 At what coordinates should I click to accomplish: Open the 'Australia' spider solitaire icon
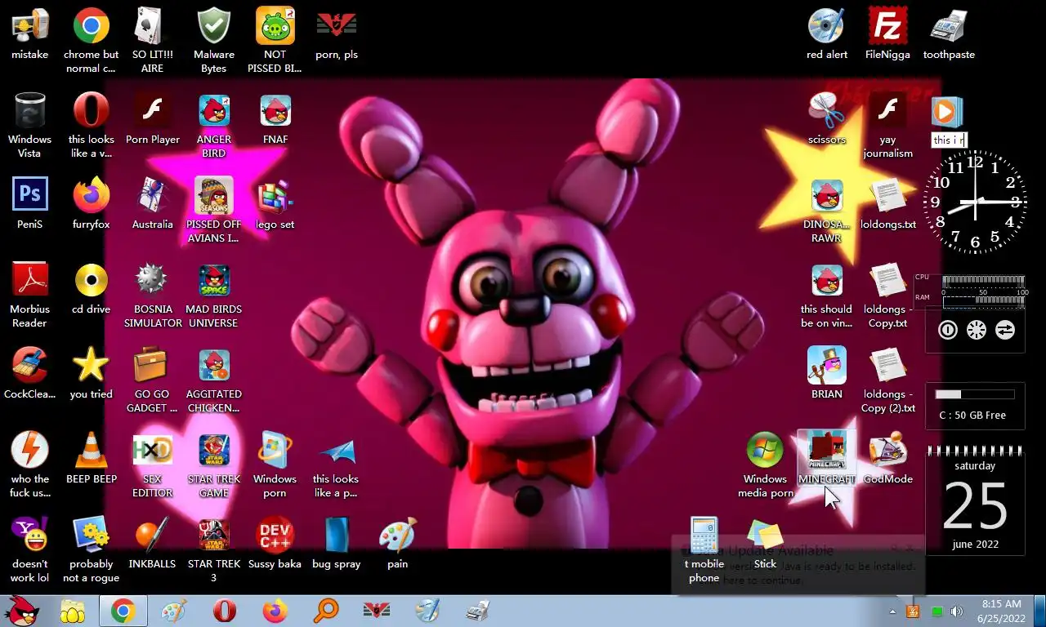[152, 204]
